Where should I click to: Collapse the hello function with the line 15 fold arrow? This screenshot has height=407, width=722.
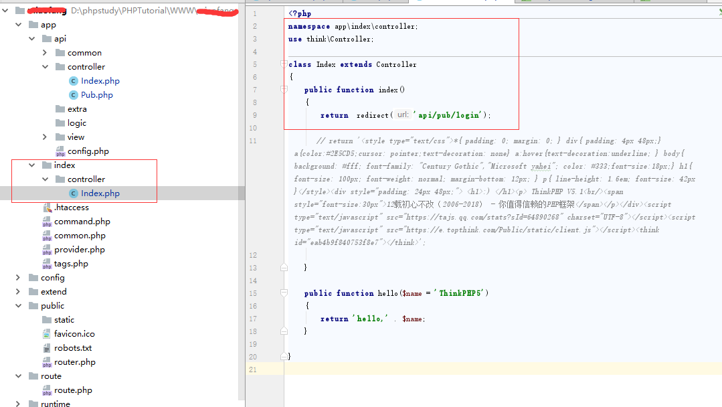tap(284, 293)
